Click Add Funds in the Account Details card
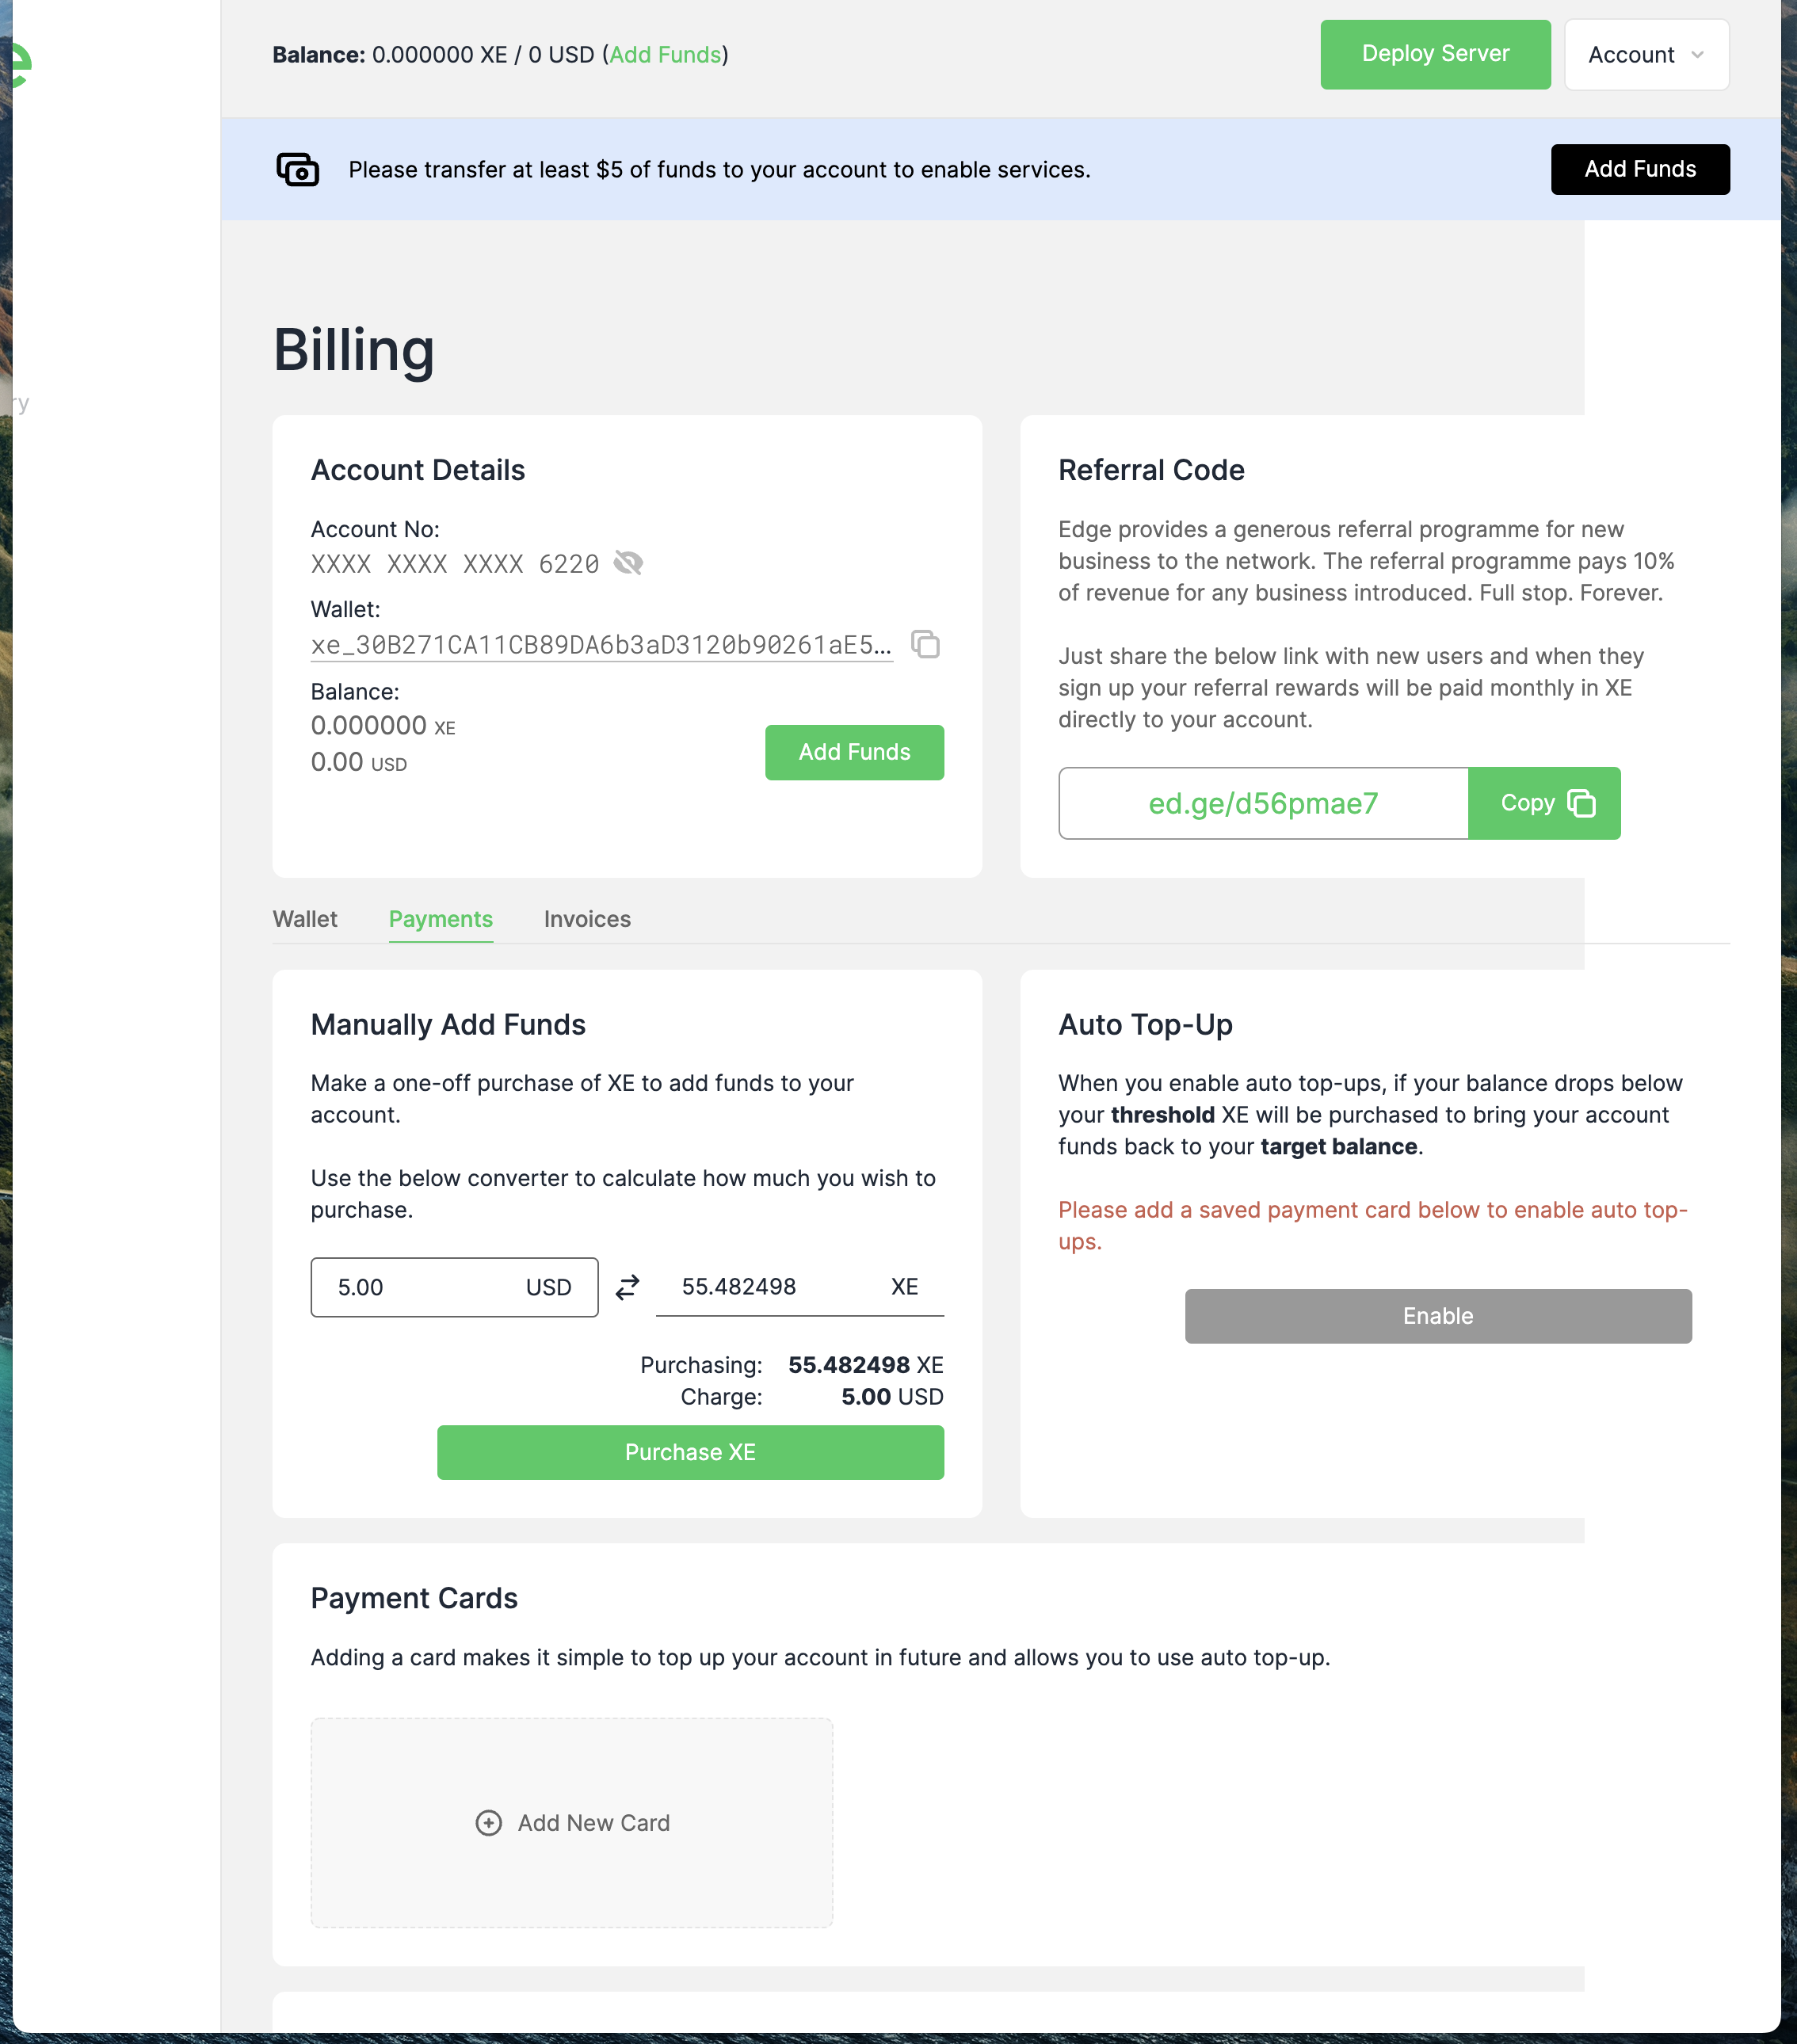This screenshot has width=1797, height=2044. 854,752
